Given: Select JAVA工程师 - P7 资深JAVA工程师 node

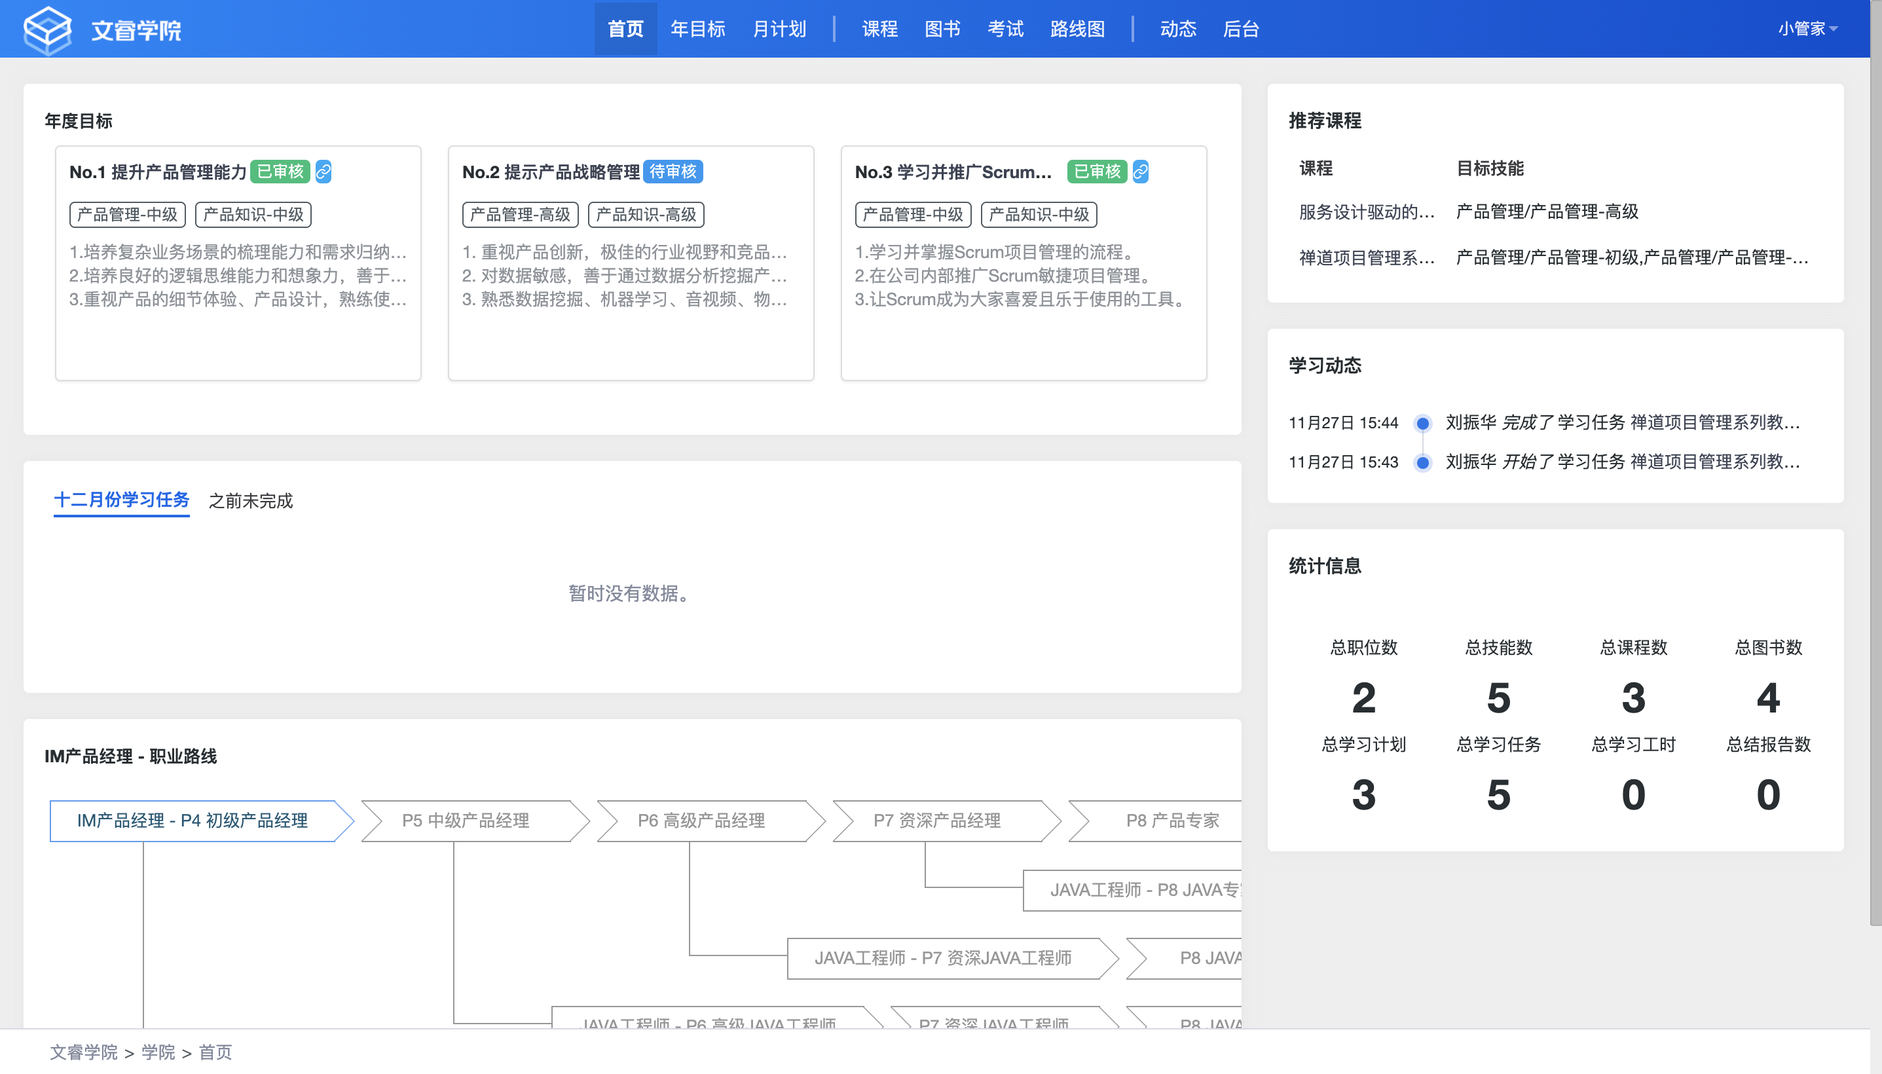Looking at the screenshot, I should pyautogui.click(x=942, y=958).
